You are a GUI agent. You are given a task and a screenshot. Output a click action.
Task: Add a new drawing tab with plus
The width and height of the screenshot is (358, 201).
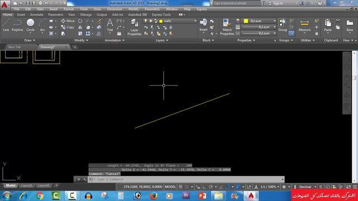pyautogui.click(x=74, y=47)
